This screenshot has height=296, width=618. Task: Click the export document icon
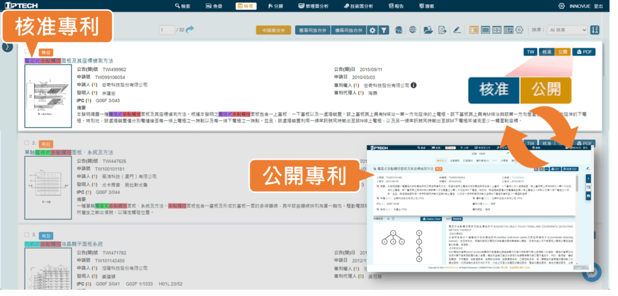(x=442, y=30)
